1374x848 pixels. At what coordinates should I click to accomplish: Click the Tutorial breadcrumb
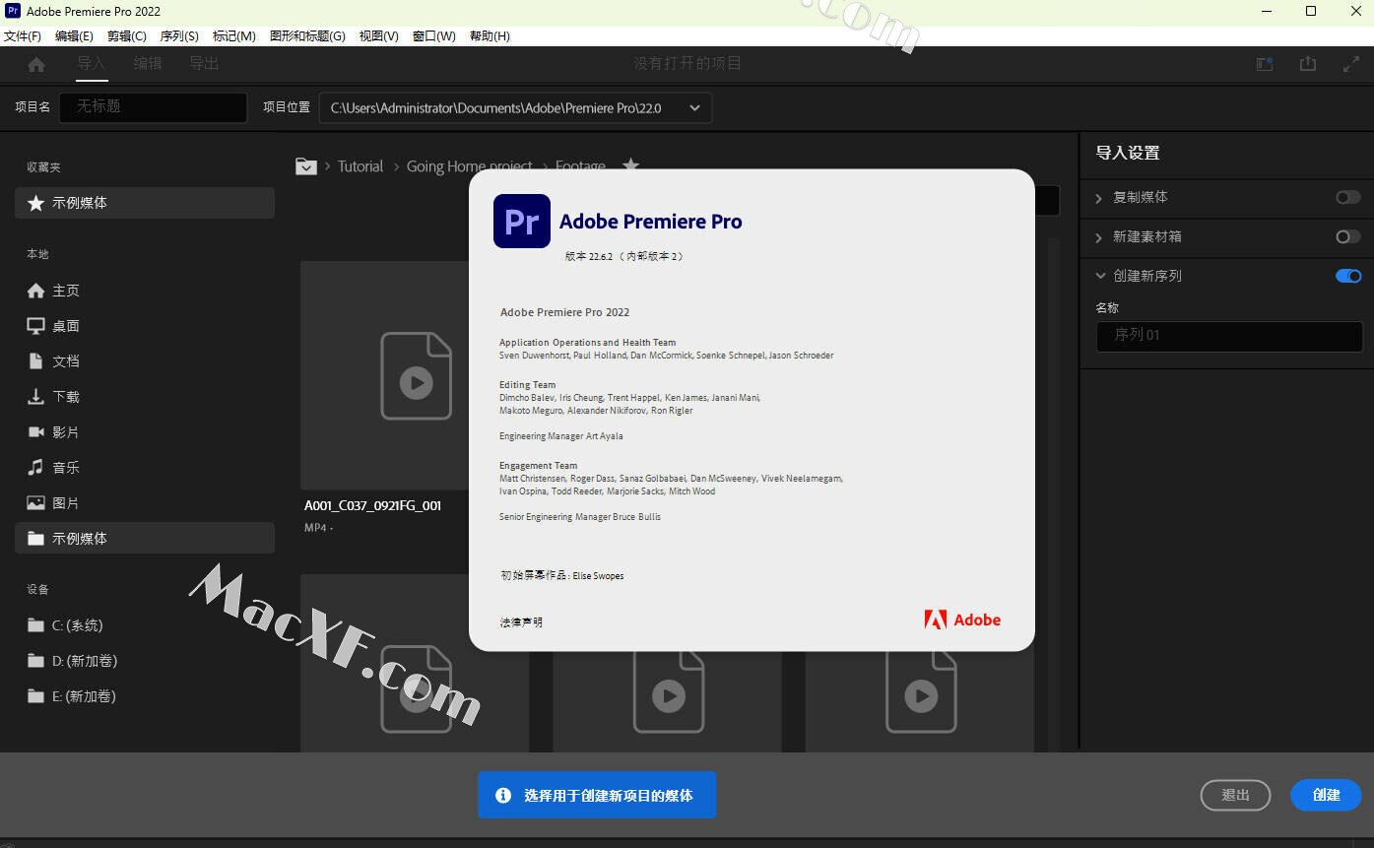coord(360,166)
